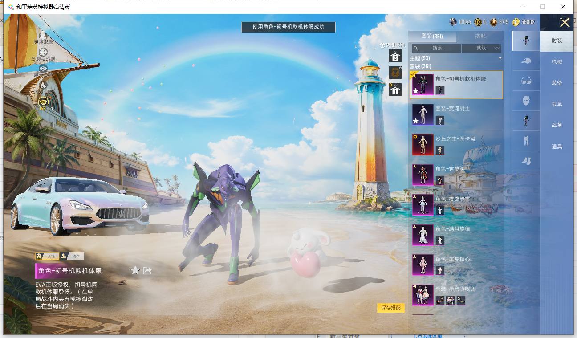Select the pants category icon
Image resolution: width=577 pixels, height=338 pixels.
click(526, 141)
